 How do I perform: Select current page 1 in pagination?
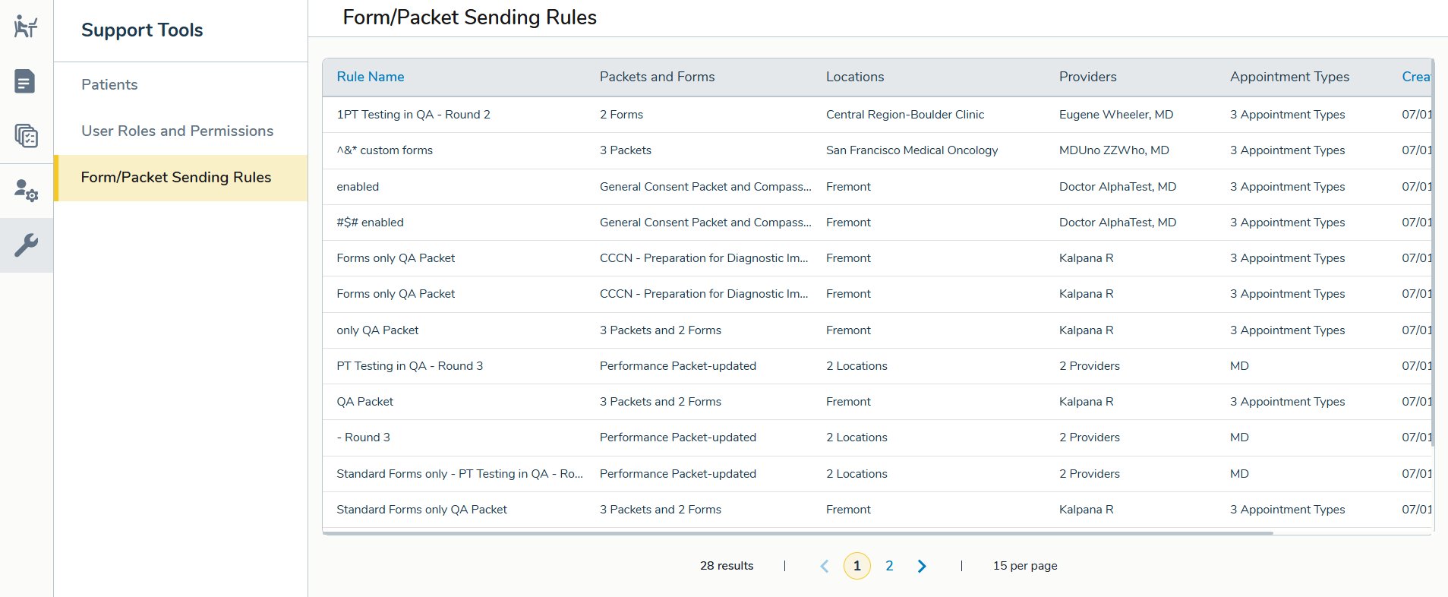coord(856,566)
